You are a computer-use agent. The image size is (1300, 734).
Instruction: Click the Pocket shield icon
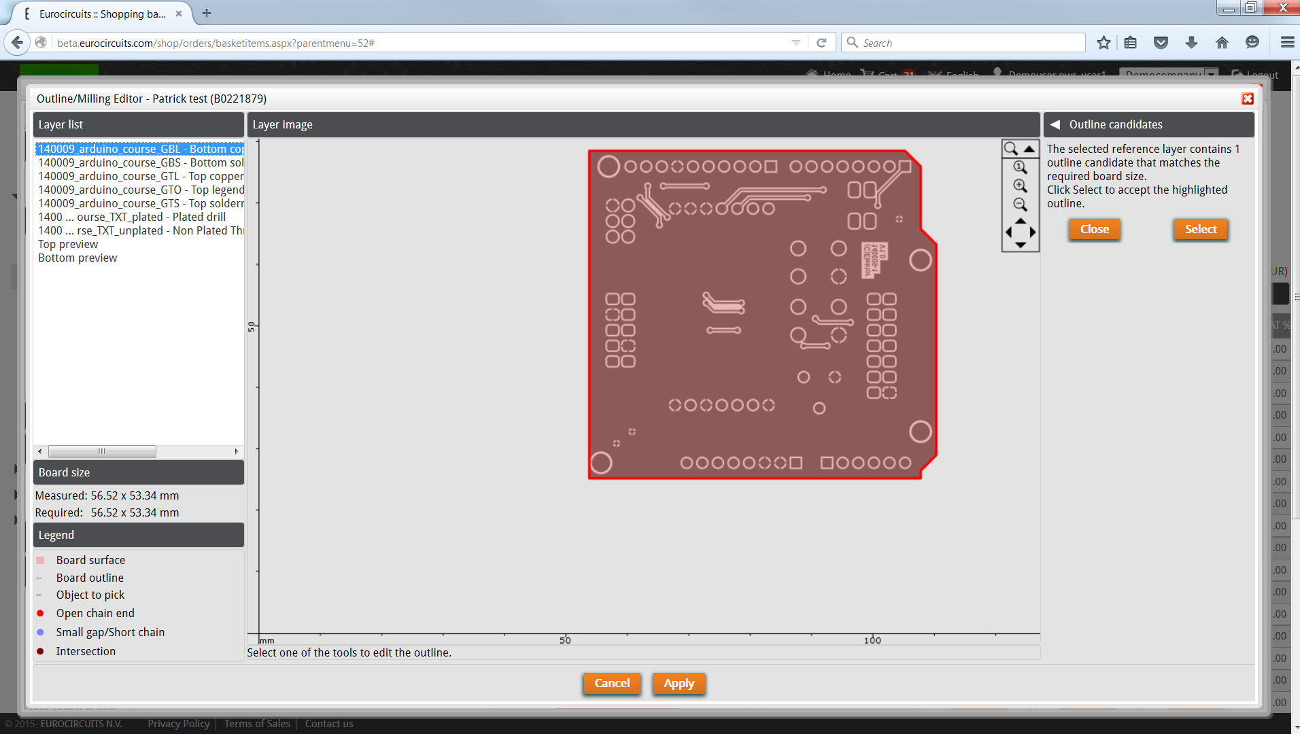point(1161,43)
